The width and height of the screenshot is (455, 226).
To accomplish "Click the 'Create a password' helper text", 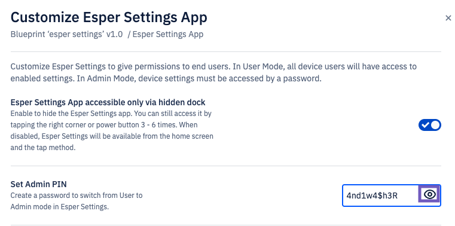I will tap(77, 201).
